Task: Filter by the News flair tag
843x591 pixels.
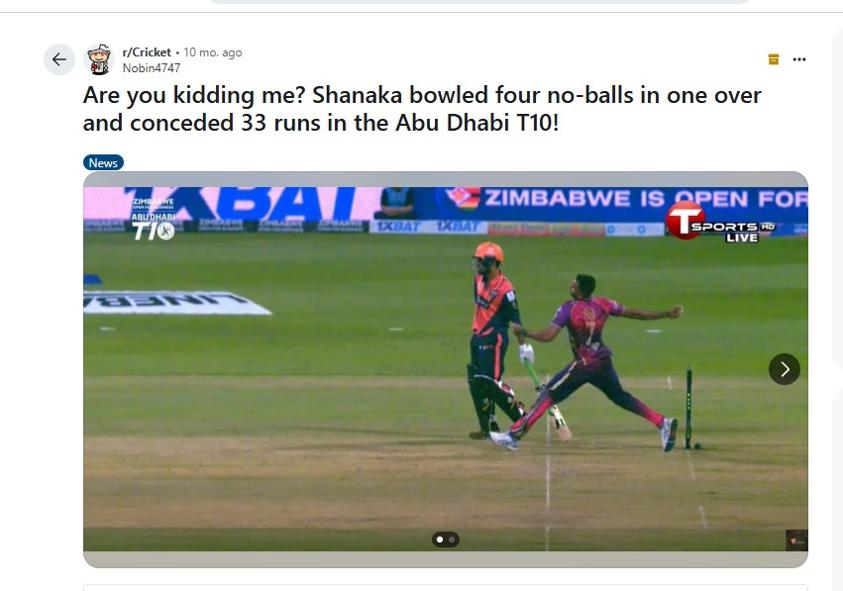Action: pos(103,162)
